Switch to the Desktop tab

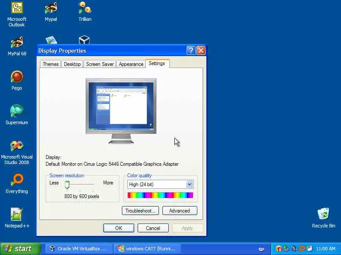[x=72, y=64]
